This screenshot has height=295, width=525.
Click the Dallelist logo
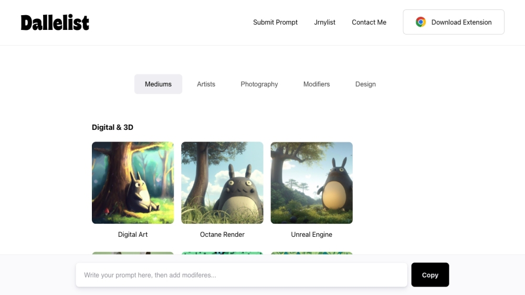[55, 23]
